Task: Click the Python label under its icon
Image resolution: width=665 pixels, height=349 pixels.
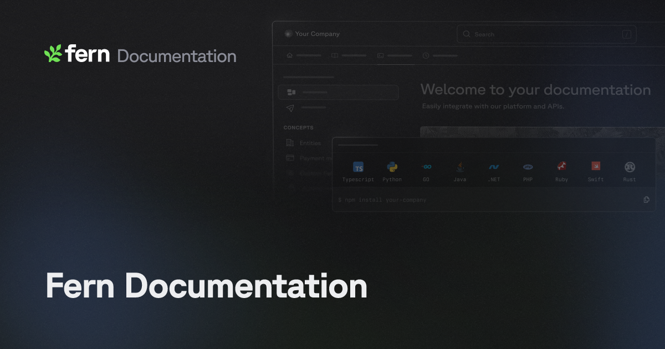Action: 392,179
